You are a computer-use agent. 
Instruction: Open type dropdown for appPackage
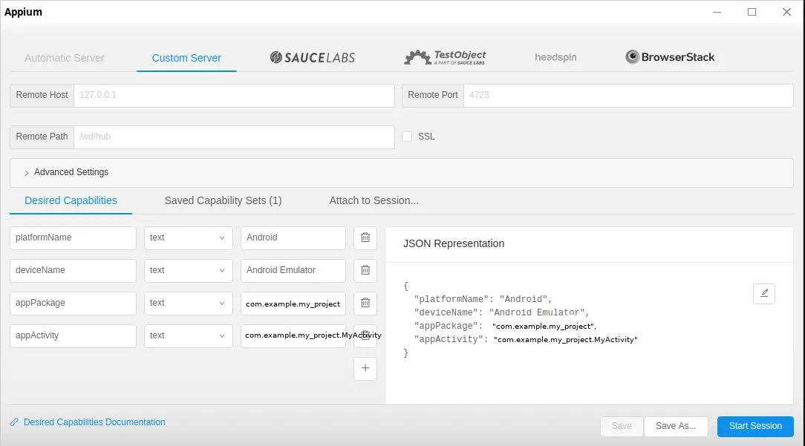click(x=188, y=303)
